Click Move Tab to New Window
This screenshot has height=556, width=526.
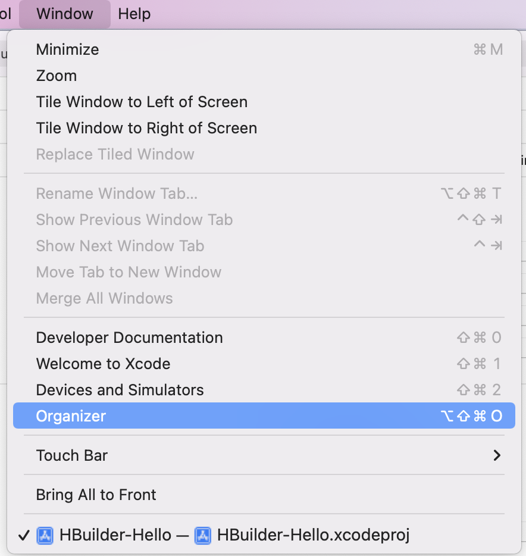pos(264,272)
